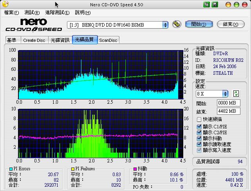
Task: Click the magenta jitter legend square
Action: pyautogui.click(x=135, y=169)
